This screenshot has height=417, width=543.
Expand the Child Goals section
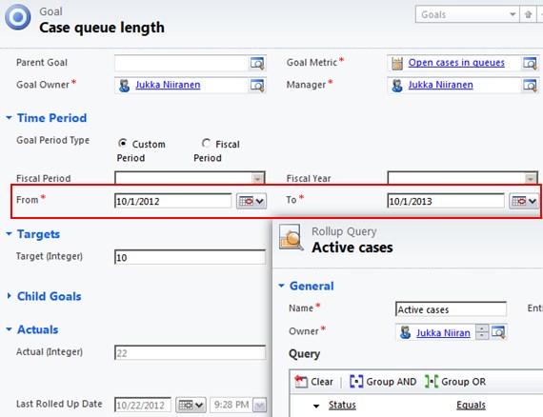click(9, 296)
